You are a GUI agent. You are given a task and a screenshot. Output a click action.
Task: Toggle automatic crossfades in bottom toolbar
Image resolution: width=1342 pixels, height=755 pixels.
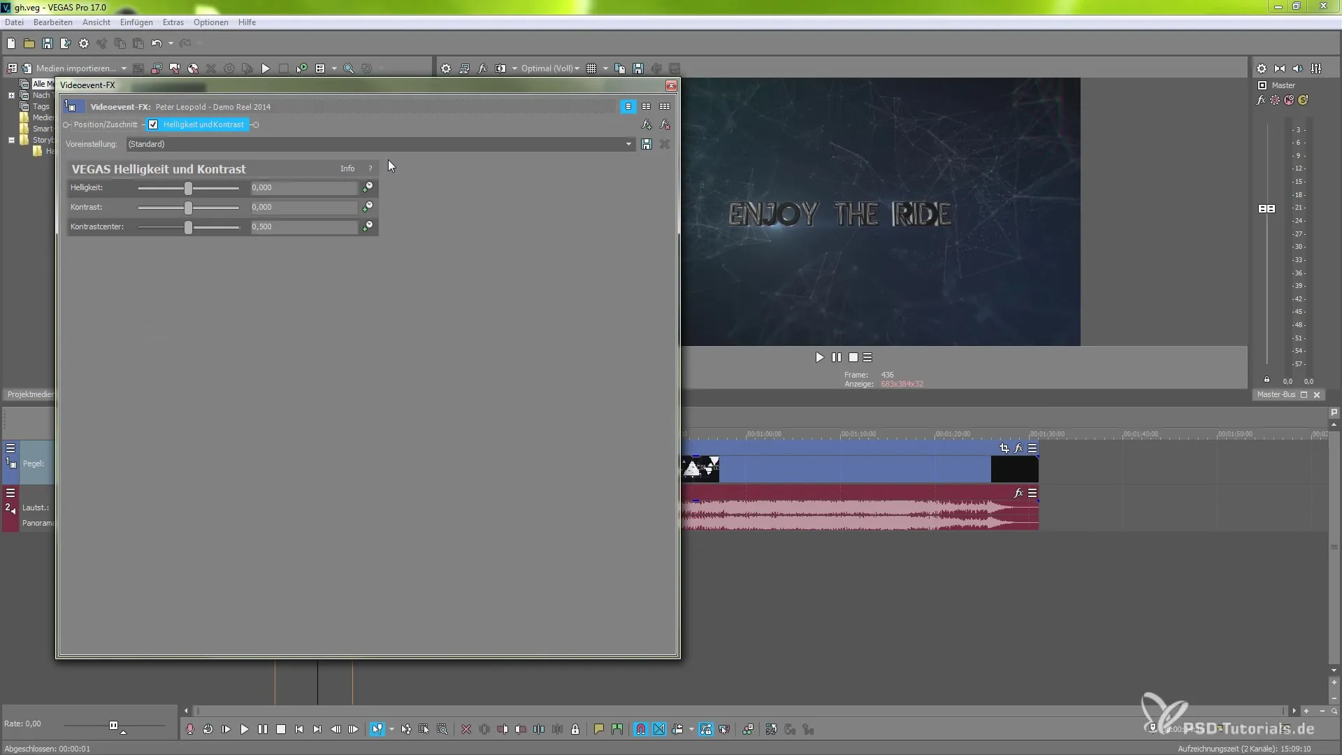[x=659, y=729]
